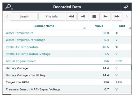Select the Water Temperature sensor row
The height and width of the screenshot is (97, 134).
[x=67, y=33]
